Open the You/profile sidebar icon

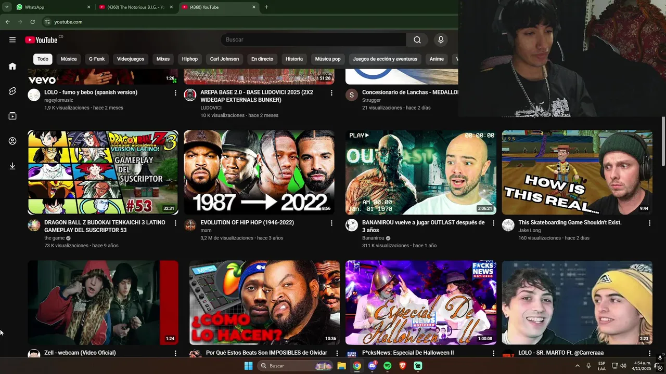tap(12, 141)
